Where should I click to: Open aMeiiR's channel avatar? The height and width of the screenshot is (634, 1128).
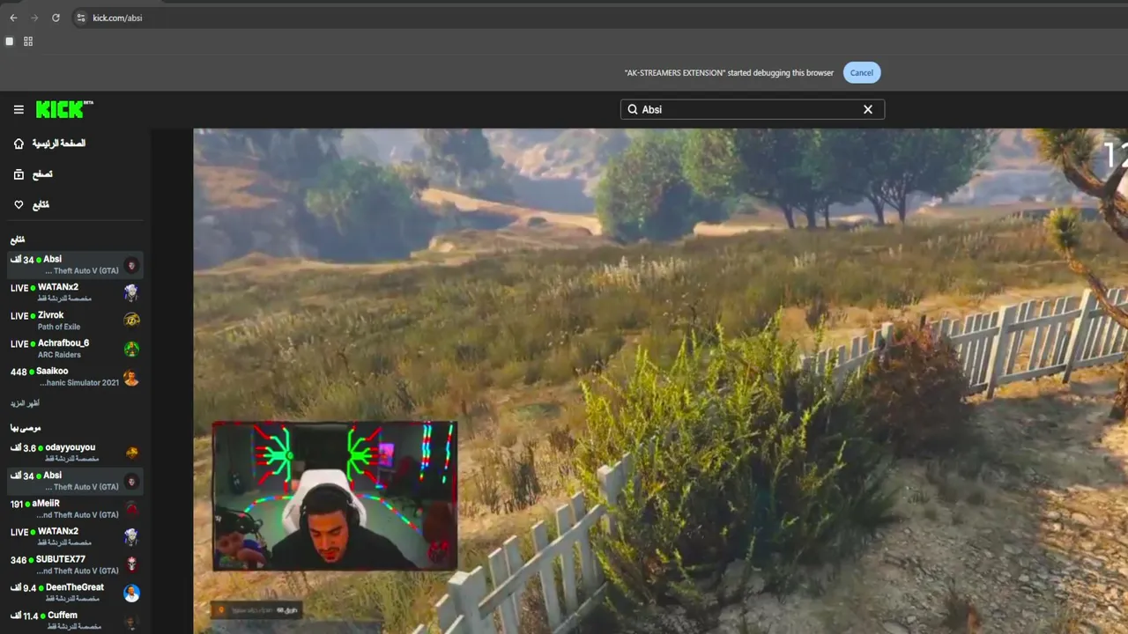point(131,509)
